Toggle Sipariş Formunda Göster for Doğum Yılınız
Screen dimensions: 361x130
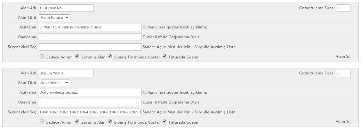[110, 121]
